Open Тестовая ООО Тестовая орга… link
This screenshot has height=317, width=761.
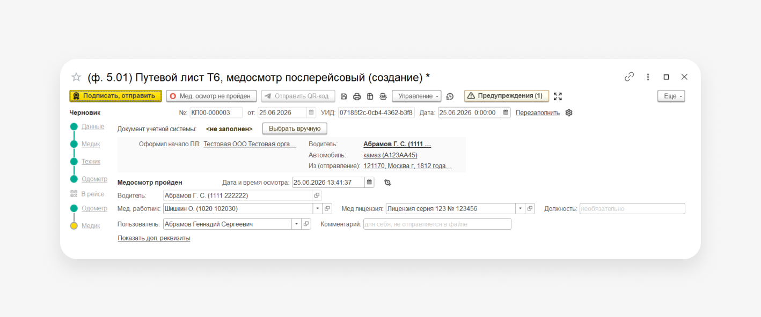pyautogui.click(x=250, y=144)
